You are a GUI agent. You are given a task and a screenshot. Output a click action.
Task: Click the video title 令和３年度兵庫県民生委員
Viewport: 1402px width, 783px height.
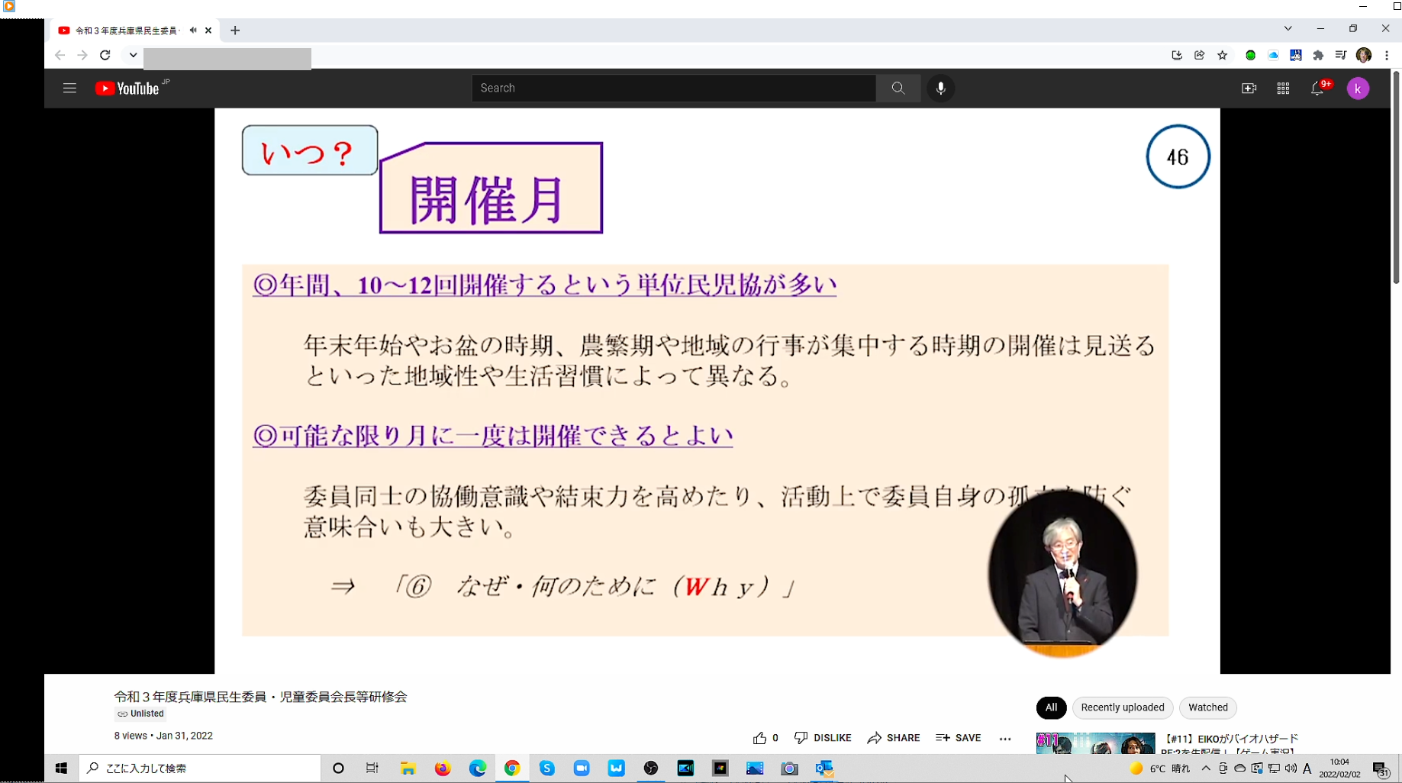coord(260,697)
